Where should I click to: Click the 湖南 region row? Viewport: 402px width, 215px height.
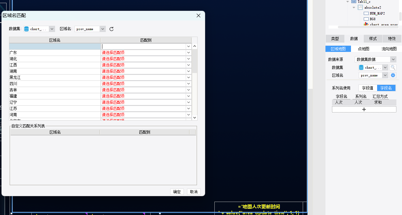click(55, 71)
